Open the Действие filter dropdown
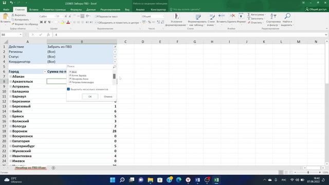 (115, 47)
